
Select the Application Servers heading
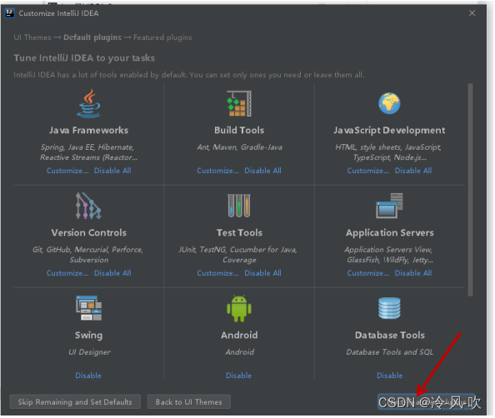click(390, 233)
